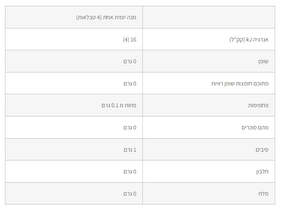Click the '(4)' kcal figure in energy row
The width and height of the screenshot is (281, 217).
click(126, 39)
